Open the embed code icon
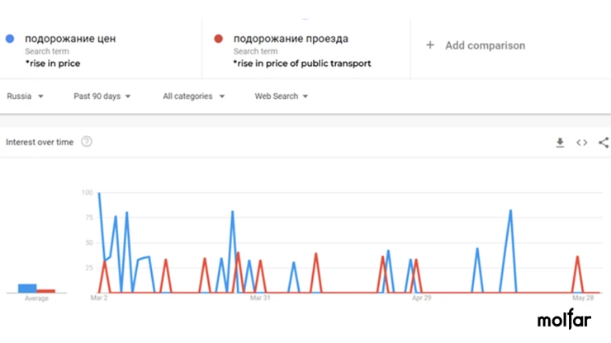This screenshot has width=611, height=343. point(582,143)
